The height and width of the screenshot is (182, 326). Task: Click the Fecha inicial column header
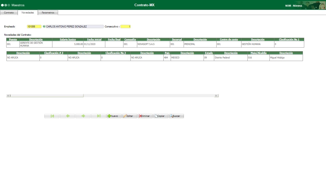[x=94, y=40]
